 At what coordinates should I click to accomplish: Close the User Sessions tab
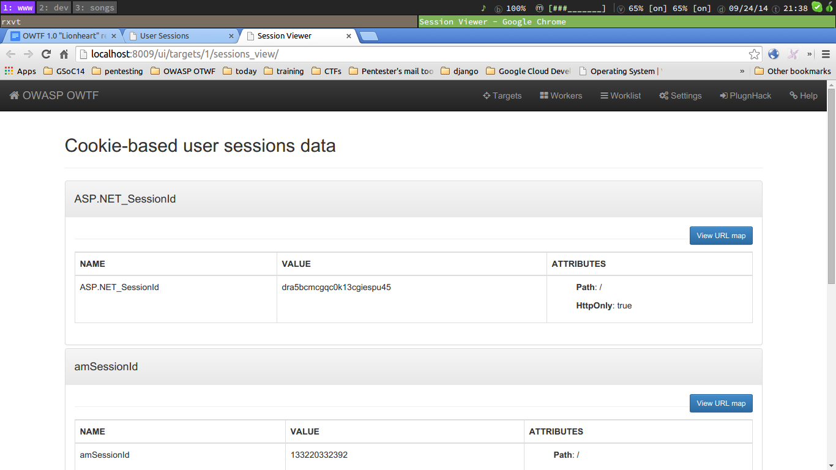point(231,36)
